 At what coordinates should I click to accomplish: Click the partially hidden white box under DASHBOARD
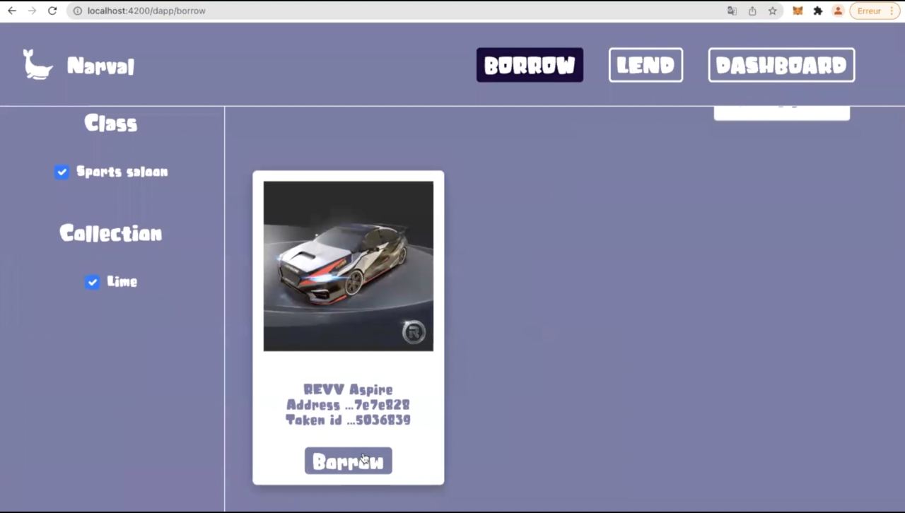pos(782,113)
